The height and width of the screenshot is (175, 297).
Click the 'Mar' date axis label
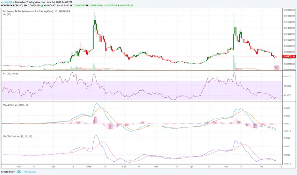coord(156,167)
